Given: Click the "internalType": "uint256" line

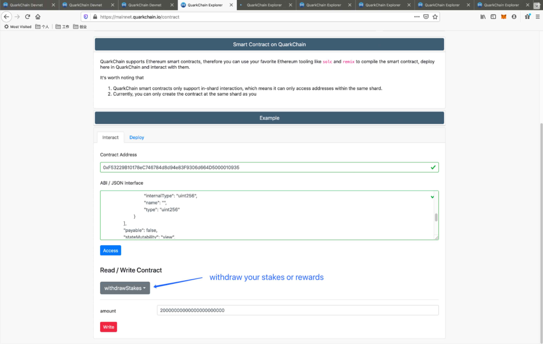Looking at the screenshot, I should click(170, 196).
